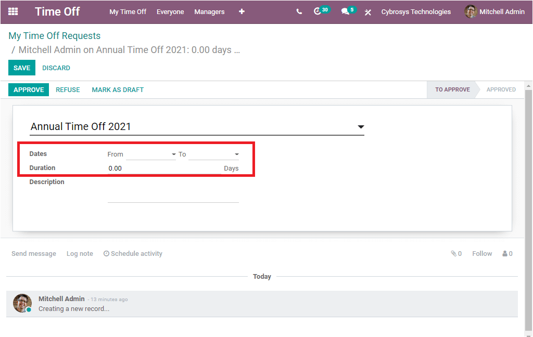Open the Mitchell Admin user menu
Viewport: 533px width, 337px height.
[x=494, y=11]
